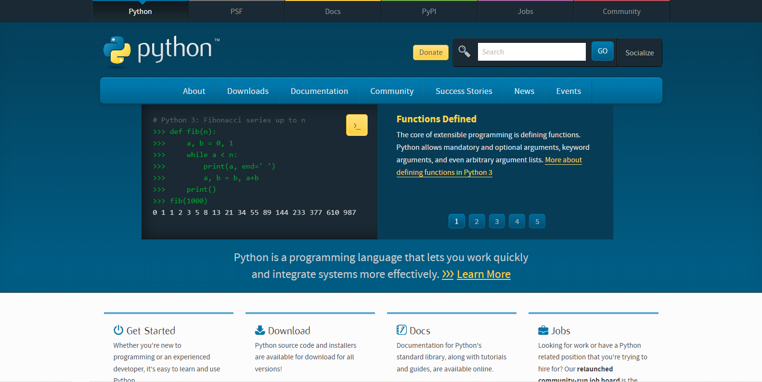Select slide 3 in the code carousel

497,221
